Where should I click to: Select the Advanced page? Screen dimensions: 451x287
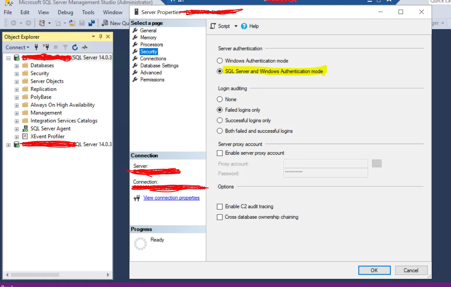[151, 72]
